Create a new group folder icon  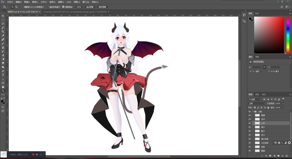pos(278,156)
